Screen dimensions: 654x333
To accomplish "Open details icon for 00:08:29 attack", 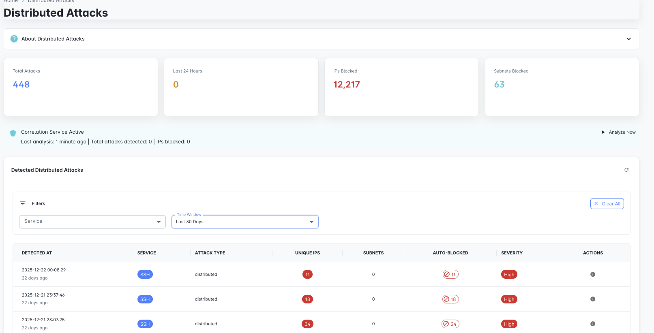I will pyautogui.click(x=593, y=275).
